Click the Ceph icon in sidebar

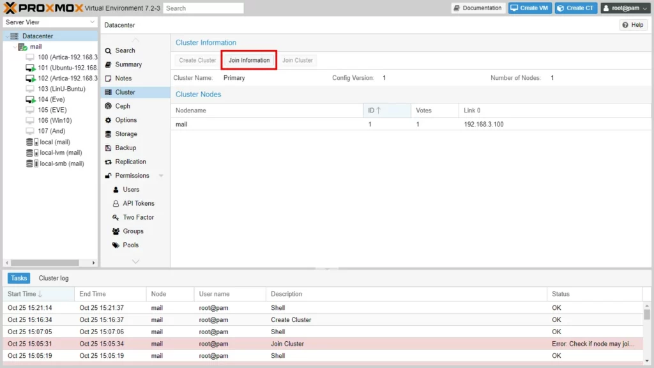(x=109, y=106)
